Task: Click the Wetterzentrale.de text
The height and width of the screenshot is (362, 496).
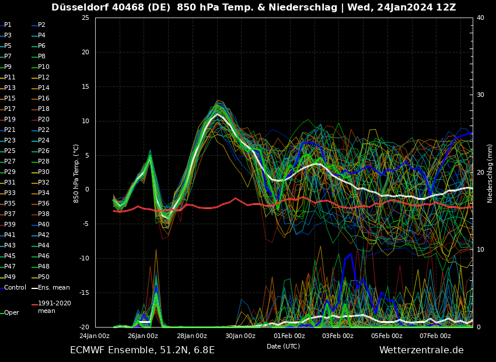Action: (421, 350)
